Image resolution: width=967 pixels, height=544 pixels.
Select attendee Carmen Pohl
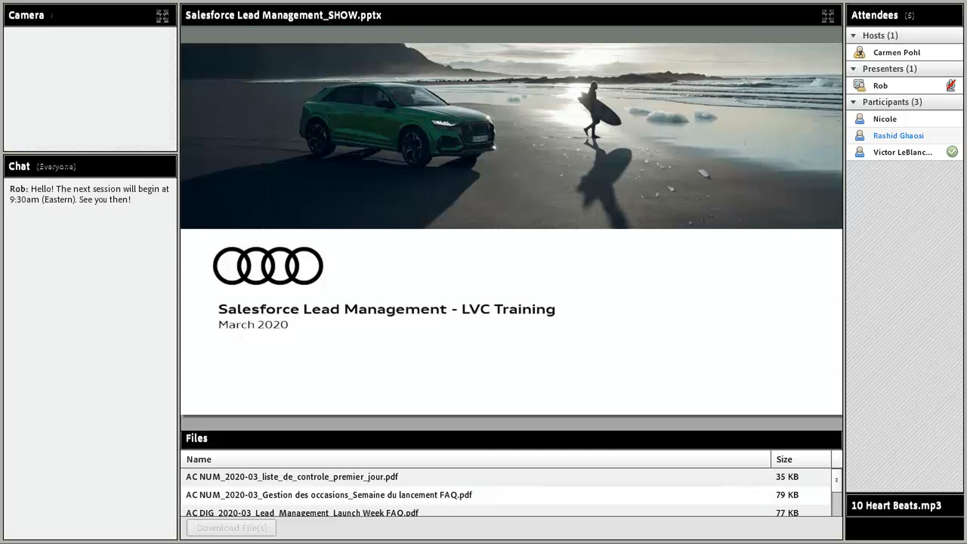[905, 52]
